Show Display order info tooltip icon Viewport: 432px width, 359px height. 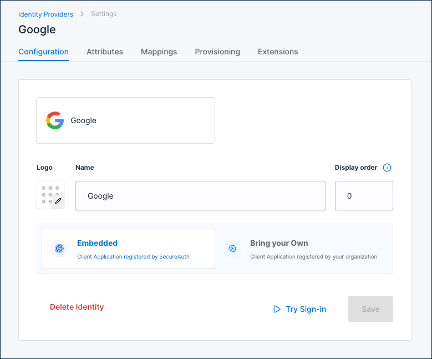387,168
